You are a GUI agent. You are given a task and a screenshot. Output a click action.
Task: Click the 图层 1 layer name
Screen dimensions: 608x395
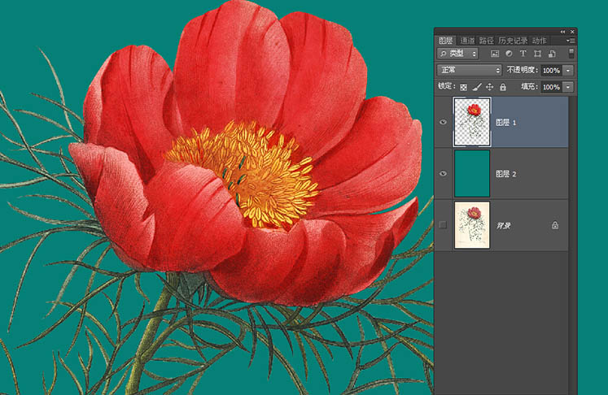coord(506,123)
